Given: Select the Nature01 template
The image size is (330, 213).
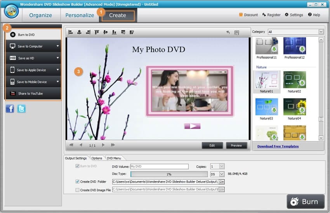Looking at the screenshot, I should [x=267, y=82].
